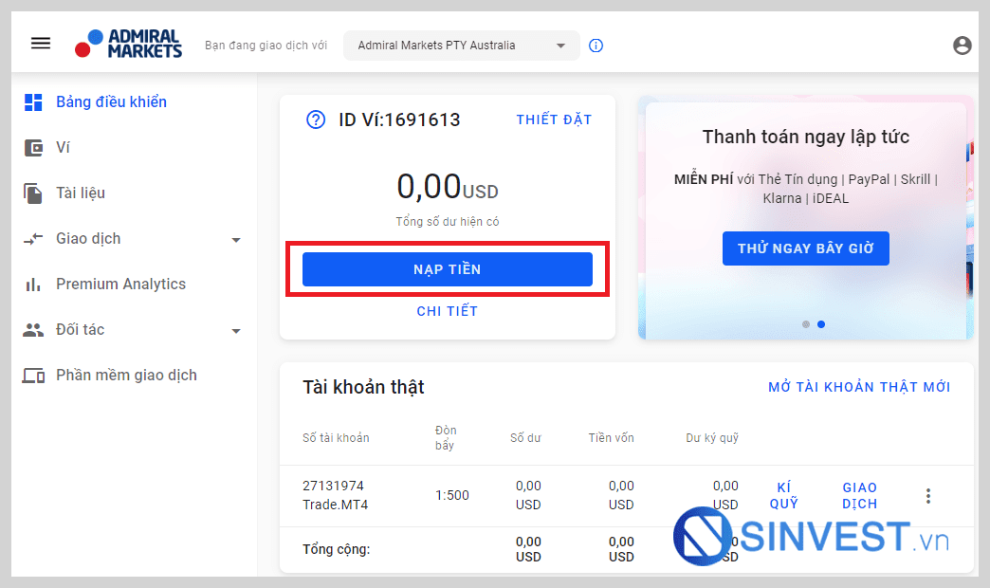Open CHI TIẾT details link
Screen dimensions: 990x588
point(447,311)
